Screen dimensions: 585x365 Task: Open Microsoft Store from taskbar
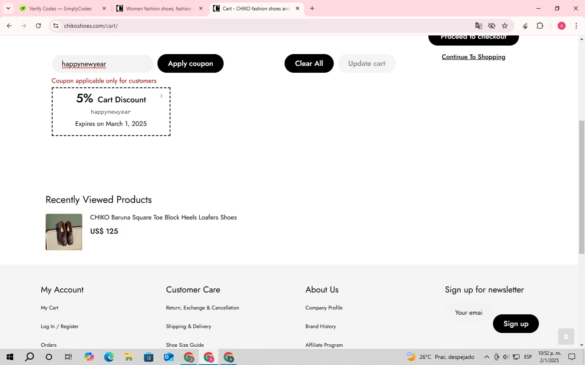click(149, 357)
